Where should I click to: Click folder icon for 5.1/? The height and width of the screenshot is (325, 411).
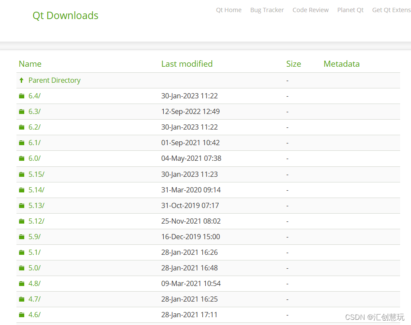click(22, 252)
